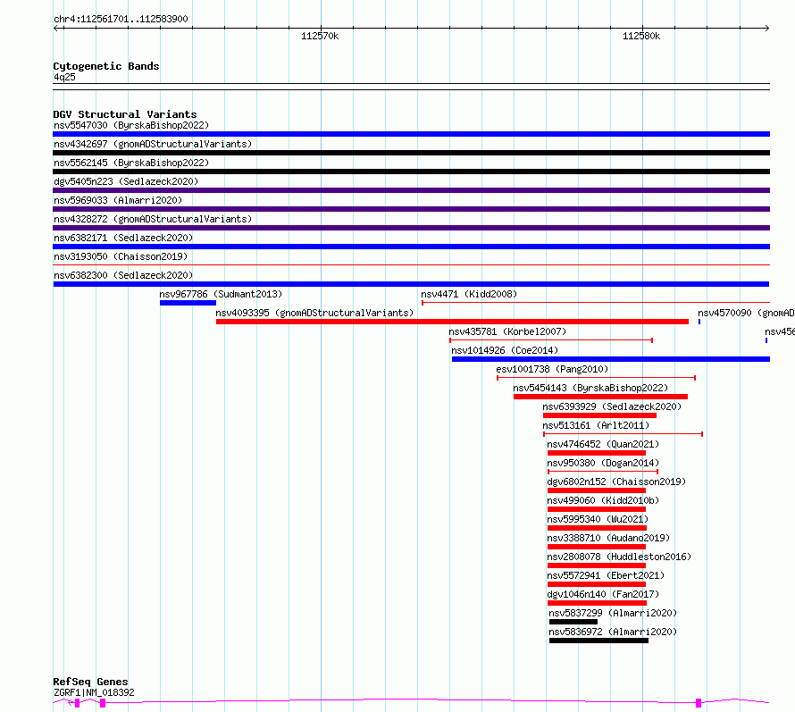This screenshot has width=795, height=712.
Task: Open the nsv5837299 (Almarri2020) label
Action: click(x=613, y=613)
